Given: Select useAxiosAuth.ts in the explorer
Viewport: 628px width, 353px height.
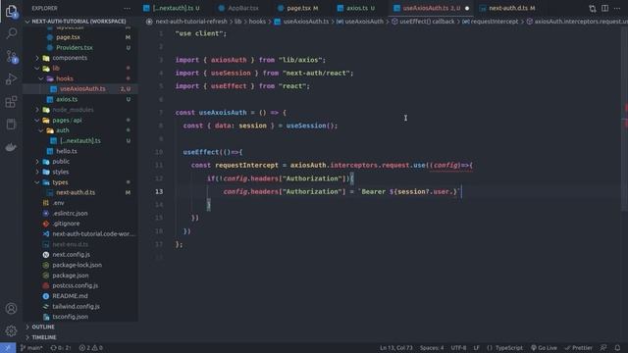Looking at the screenshot, I should click(x=80, y=89).
